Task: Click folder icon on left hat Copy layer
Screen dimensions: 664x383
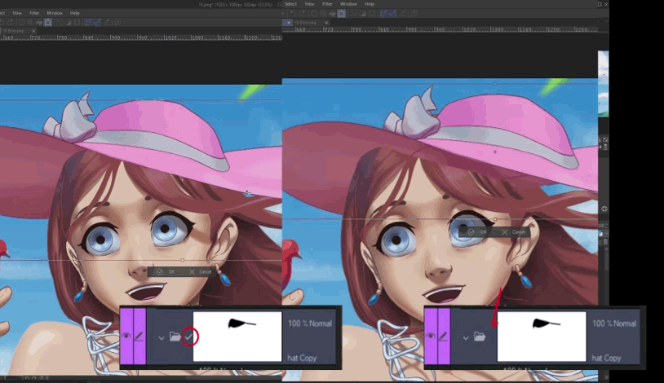Action: [175, 337]
